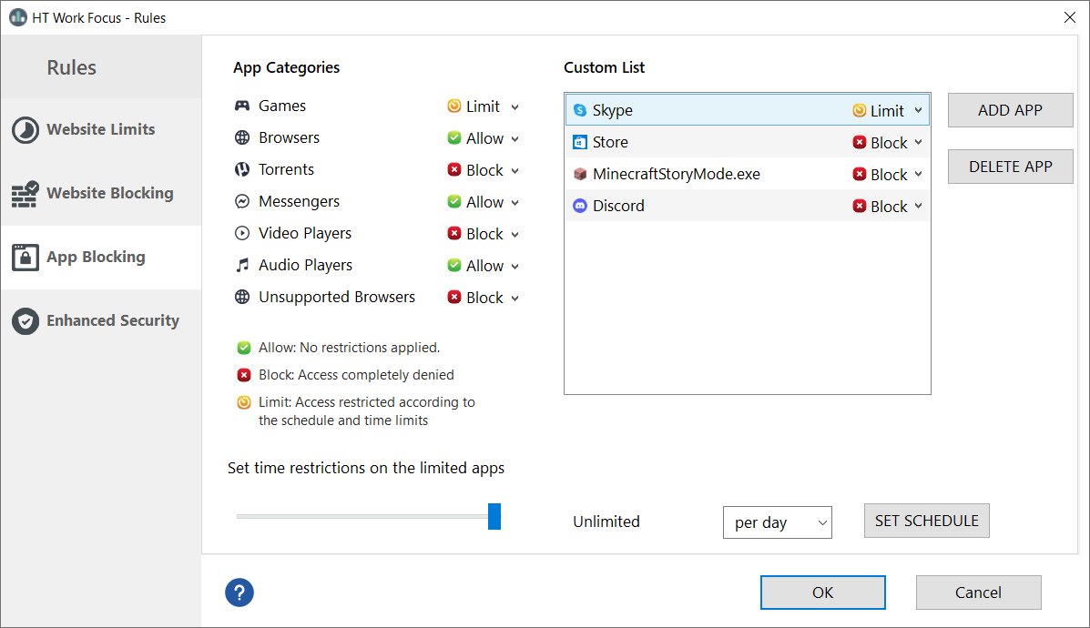
Task: Open the Store rule dropdown arrow
Action: (x=918, y=142)
